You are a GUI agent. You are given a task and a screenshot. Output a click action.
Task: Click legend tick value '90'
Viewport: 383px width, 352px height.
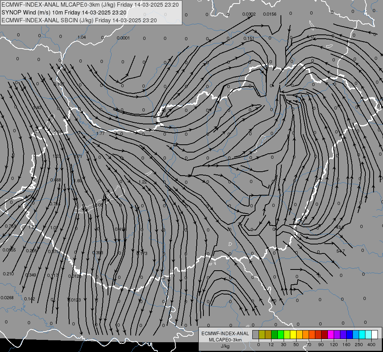tap(321, 345)
